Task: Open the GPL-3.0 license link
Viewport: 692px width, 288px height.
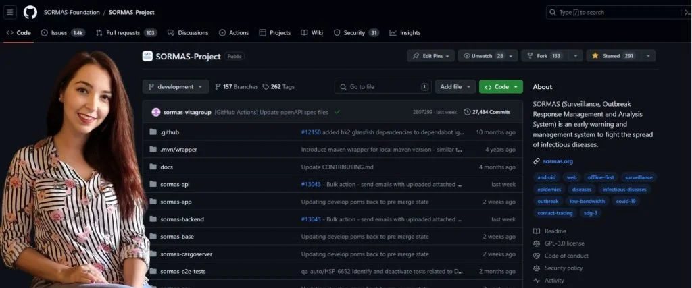Action: 559,243
